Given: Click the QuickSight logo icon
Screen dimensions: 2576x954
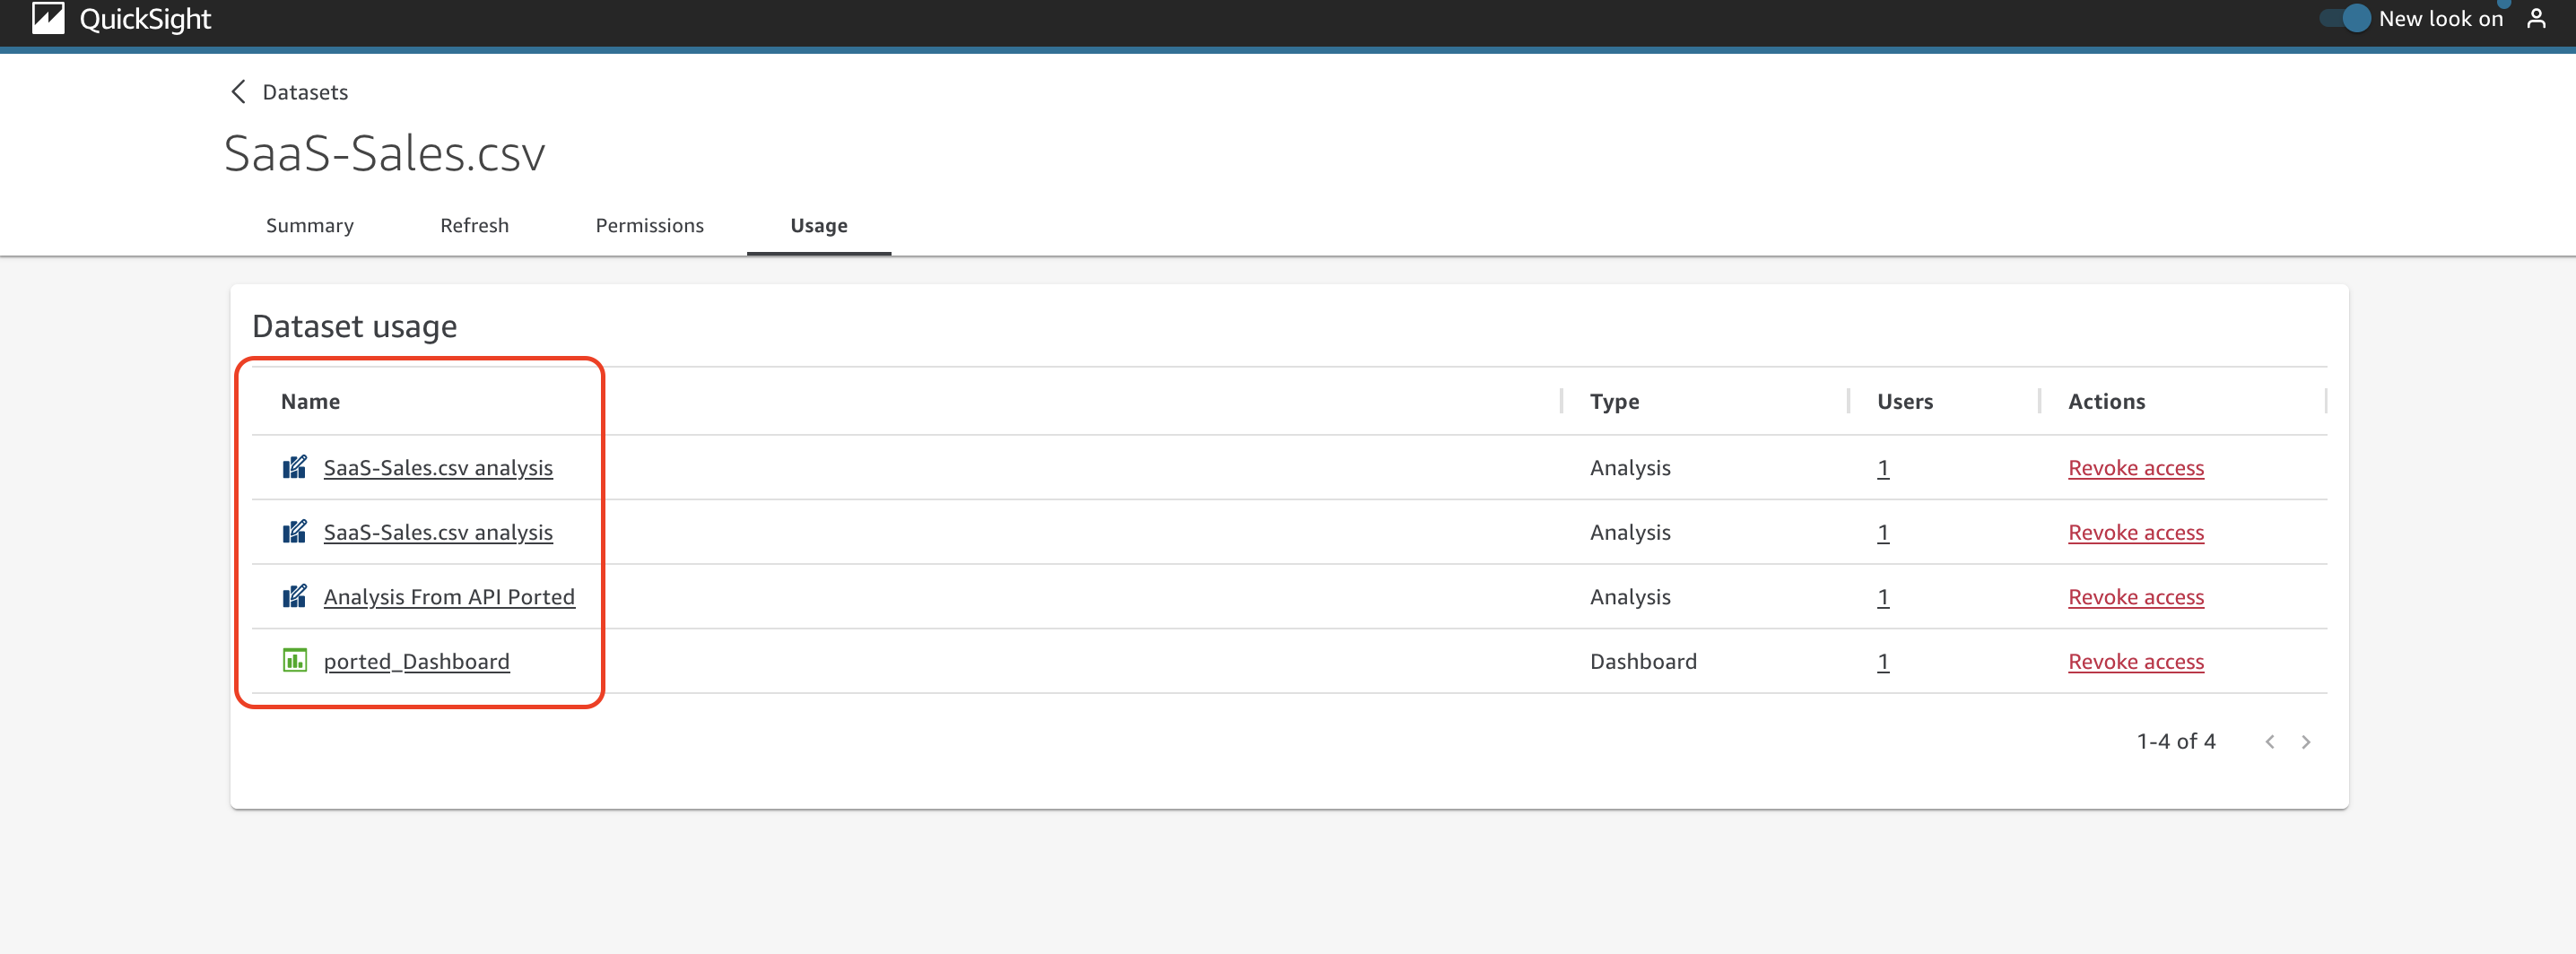Looking at the screenshot, I should click(x=48, y=18).
